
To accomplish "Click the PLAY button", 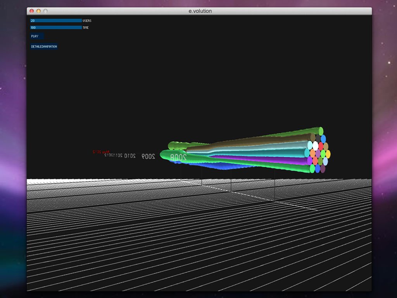I will (x=37, y=36).
